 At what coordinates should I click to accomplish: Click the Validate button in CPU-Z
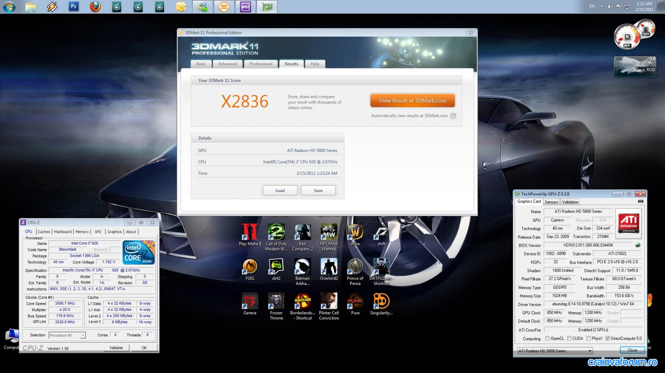(x=116, y=348)
